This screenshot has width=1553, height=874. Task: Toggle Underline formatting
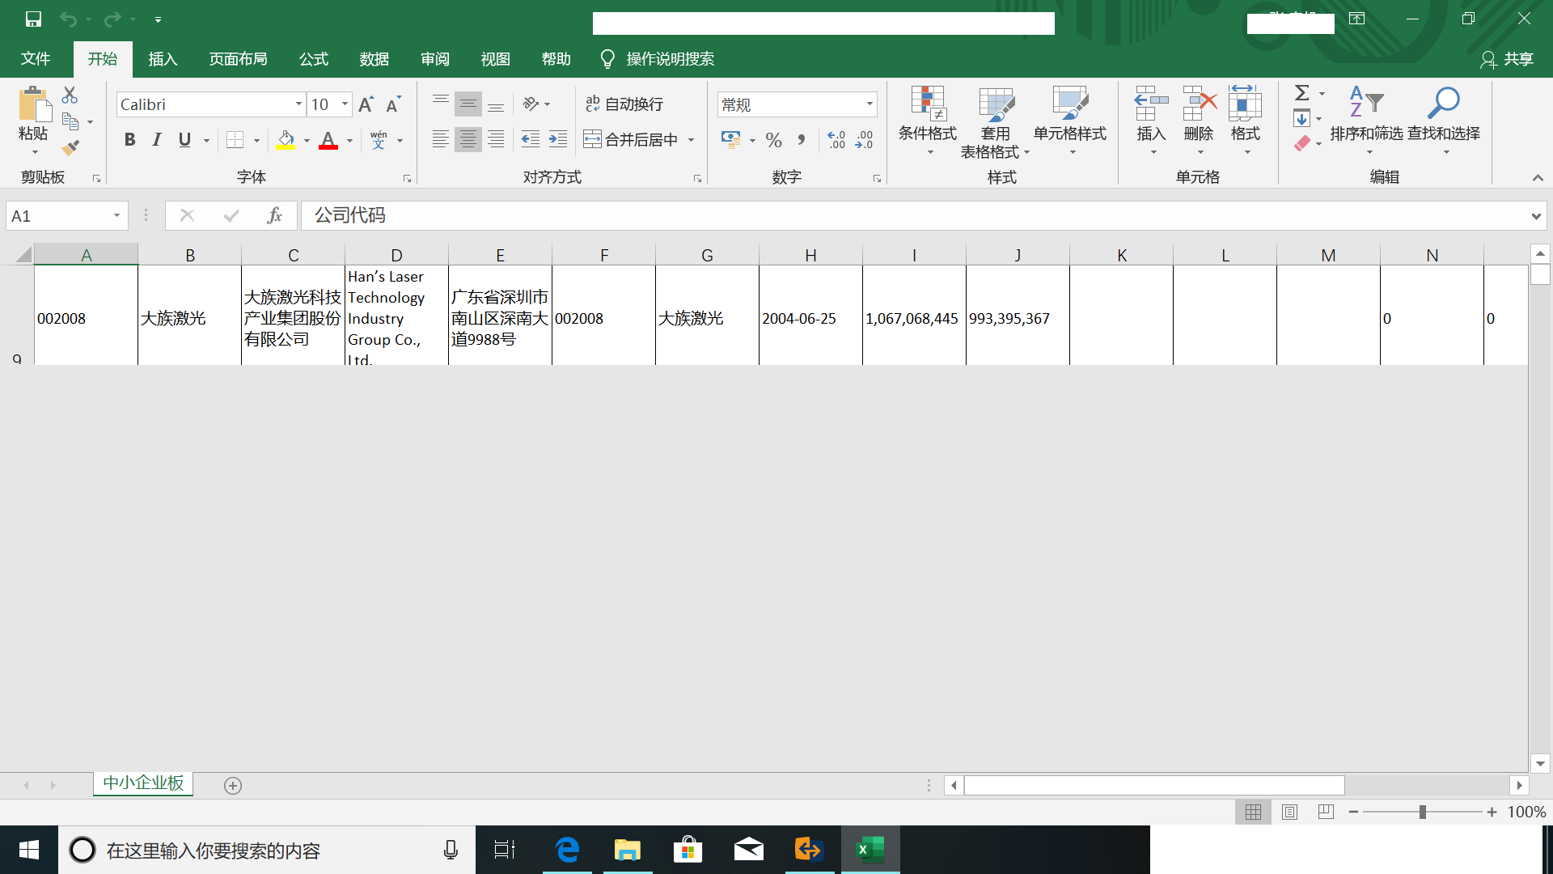coord(184,140)
